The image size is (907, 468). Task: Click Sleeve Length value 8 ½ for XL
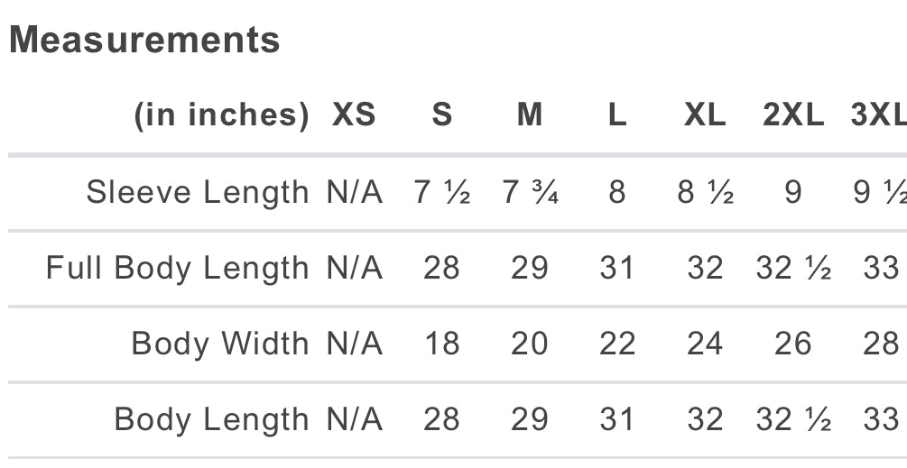pyautogui.click(x=705, y=192)
